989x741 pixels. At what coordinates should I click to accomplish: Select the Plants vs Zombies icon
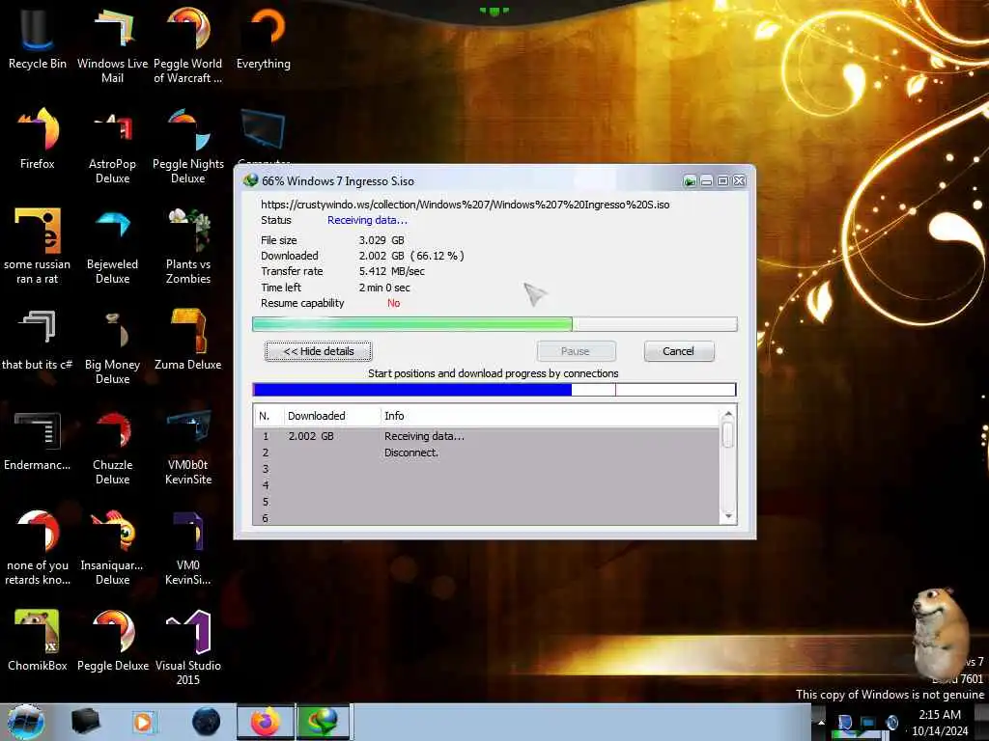coord(188,246)
